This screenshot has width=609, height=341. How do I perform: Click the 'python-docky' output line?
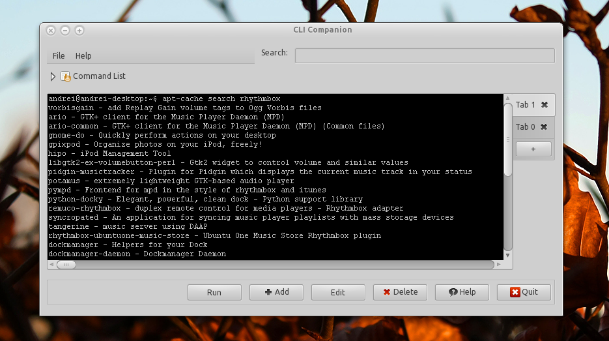tap(205, 199)
